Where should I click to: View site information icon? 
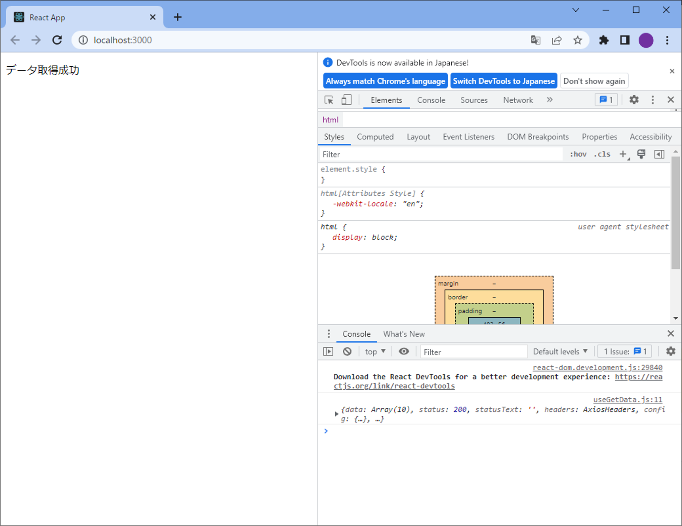pos(83,40)
